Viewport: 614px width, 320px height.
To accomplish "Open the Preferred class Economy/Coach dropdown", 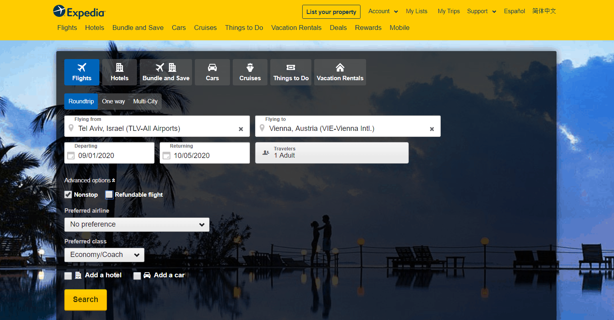I will coord(104,255).
